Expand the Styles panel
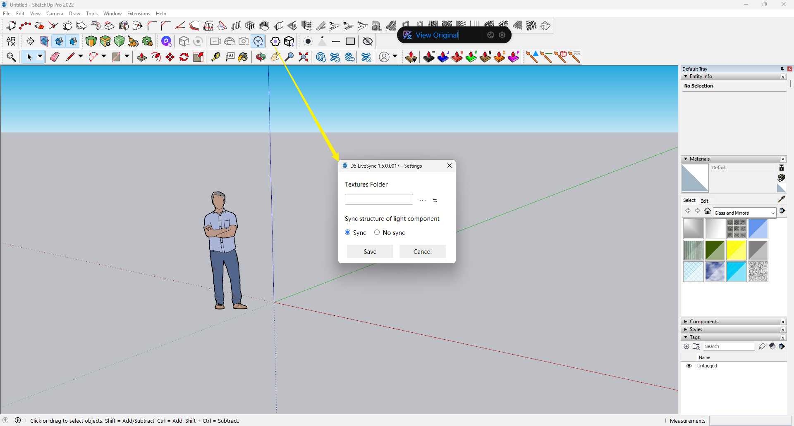794x426 pixels. [686, 329]
